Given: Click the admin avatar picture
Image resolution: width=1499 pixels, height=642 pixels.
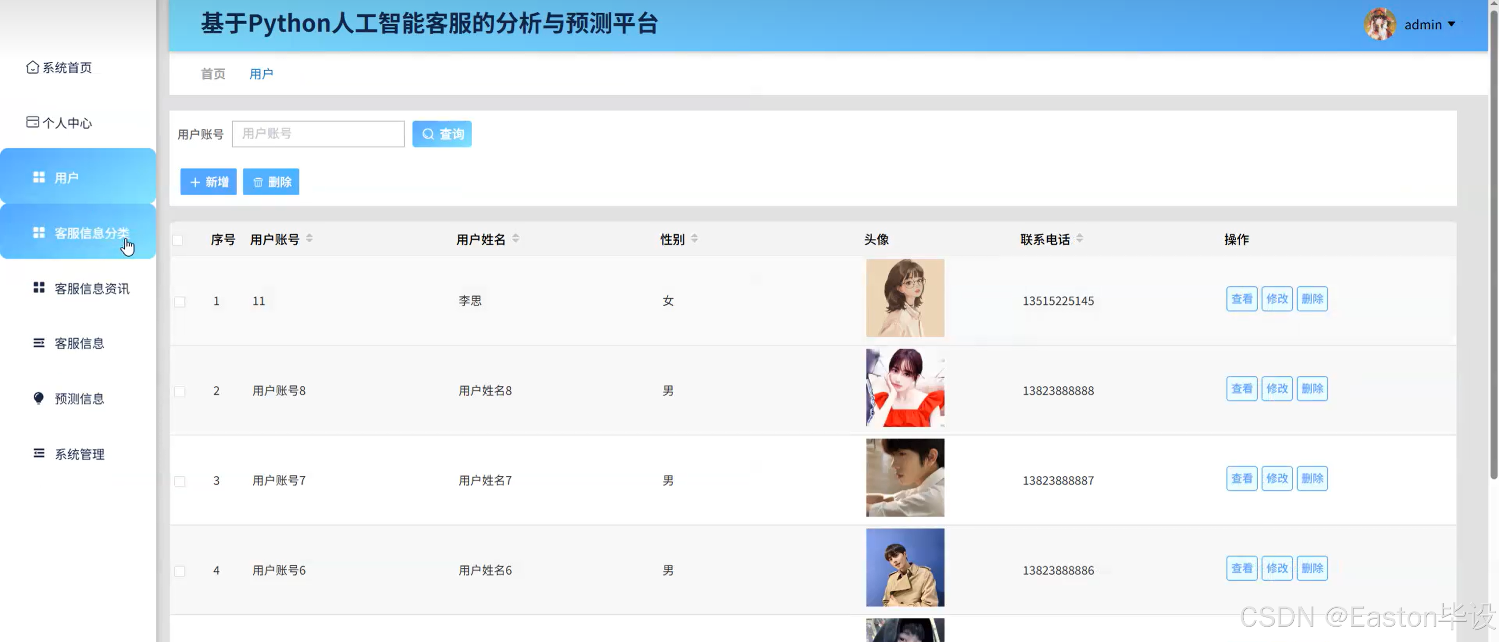Looking at the screenshot, I should [1380, 24].
